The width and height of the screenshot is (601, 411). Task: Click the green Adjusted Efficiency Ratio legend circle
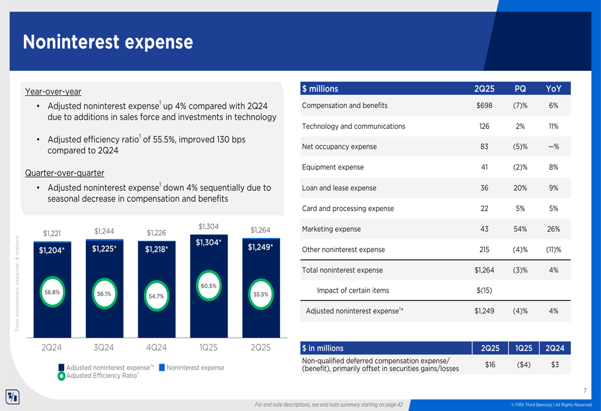[x=61, y=376]
